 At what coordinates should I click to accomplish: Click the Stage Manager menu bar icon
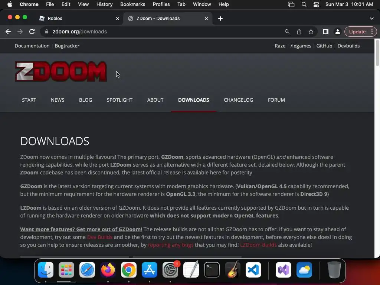(x=291, y=4)
